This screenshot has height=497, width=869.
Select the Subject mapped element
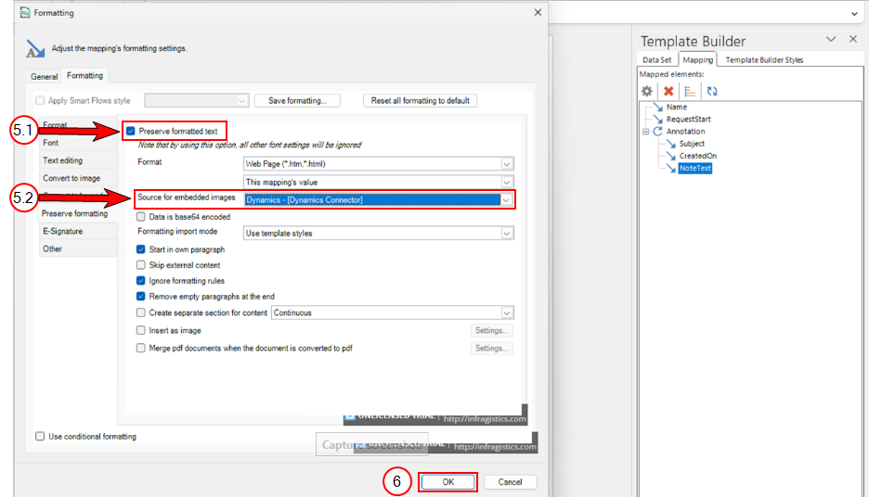tap(692, 144)
